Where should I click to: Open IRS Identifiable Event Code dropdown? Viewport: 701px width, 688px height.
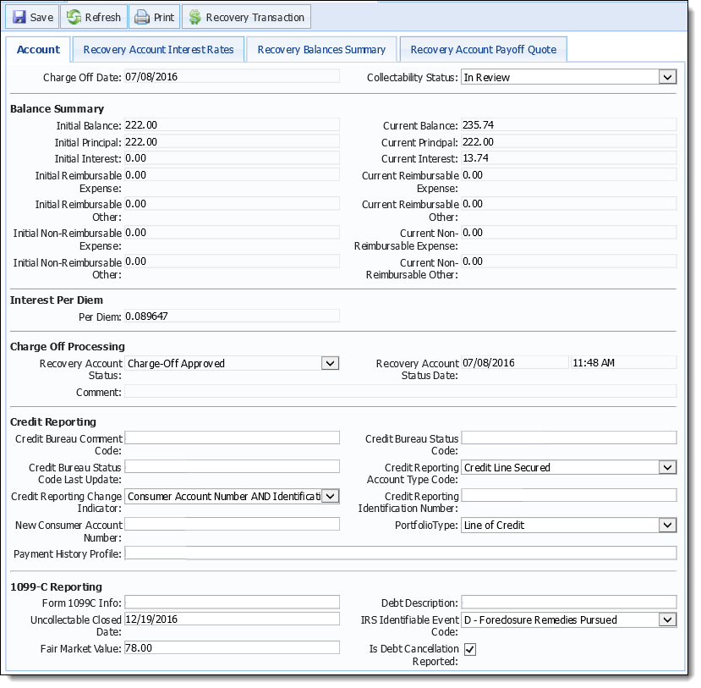click(667, 619)
